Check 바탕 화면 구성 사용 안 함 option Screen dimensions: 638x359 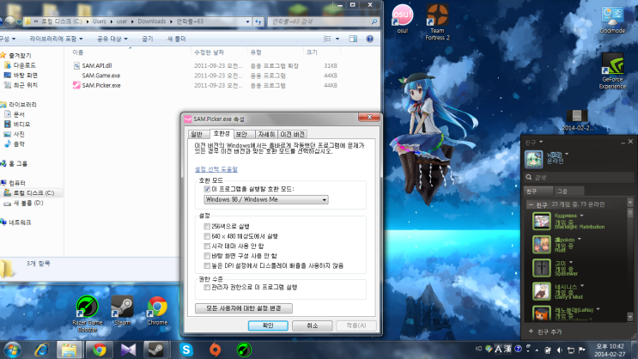[207, 256]
